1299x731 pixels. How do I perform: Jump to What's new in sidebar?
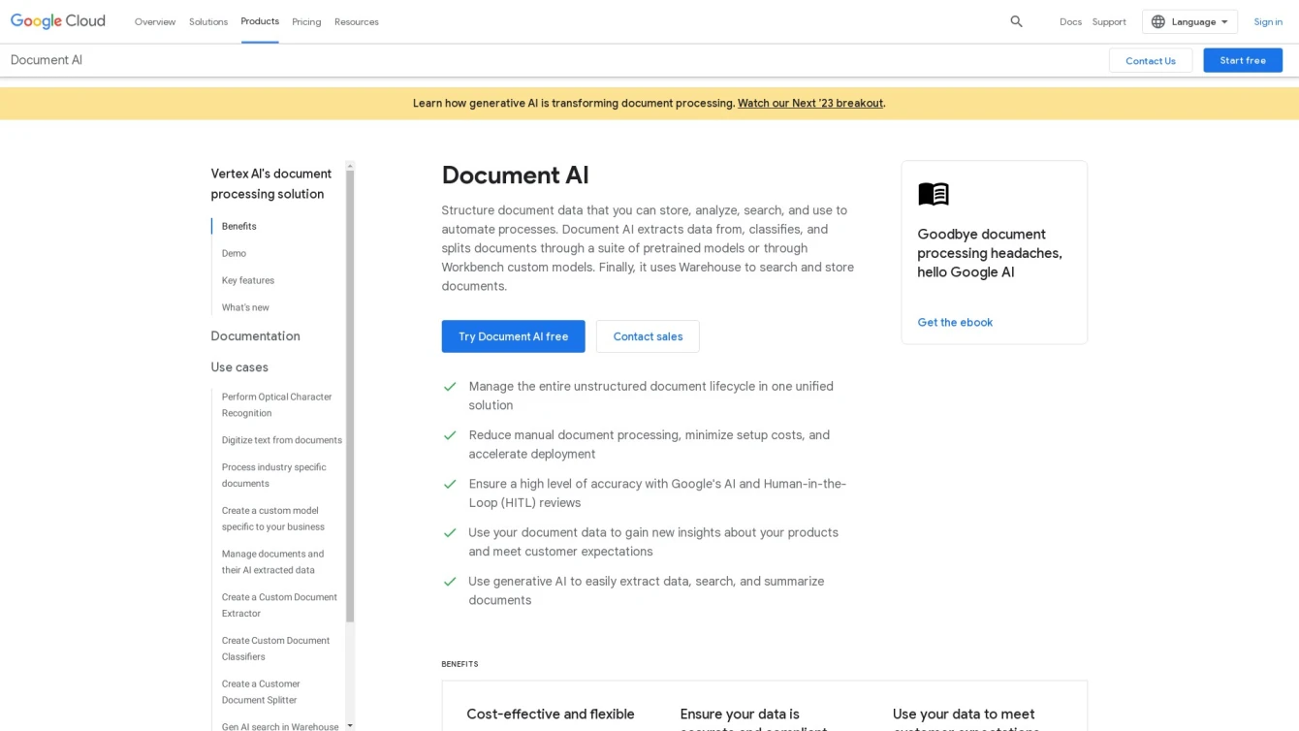(245, 307)
